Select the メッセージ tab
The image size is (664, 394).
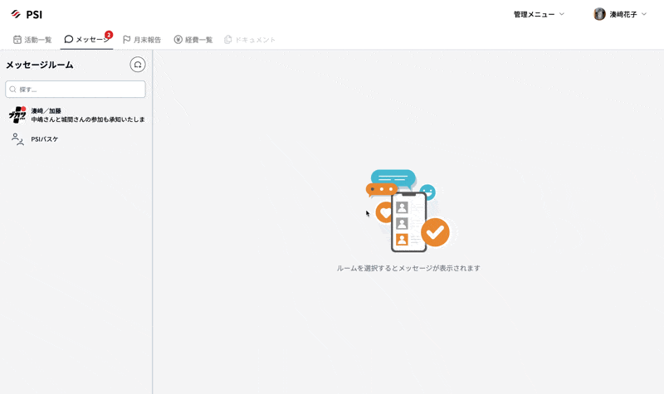[x=86, y=40]
